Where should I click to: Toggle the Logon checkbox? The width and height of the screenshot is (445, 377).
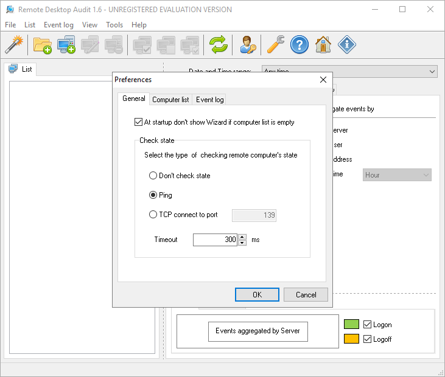click(367, 324)
